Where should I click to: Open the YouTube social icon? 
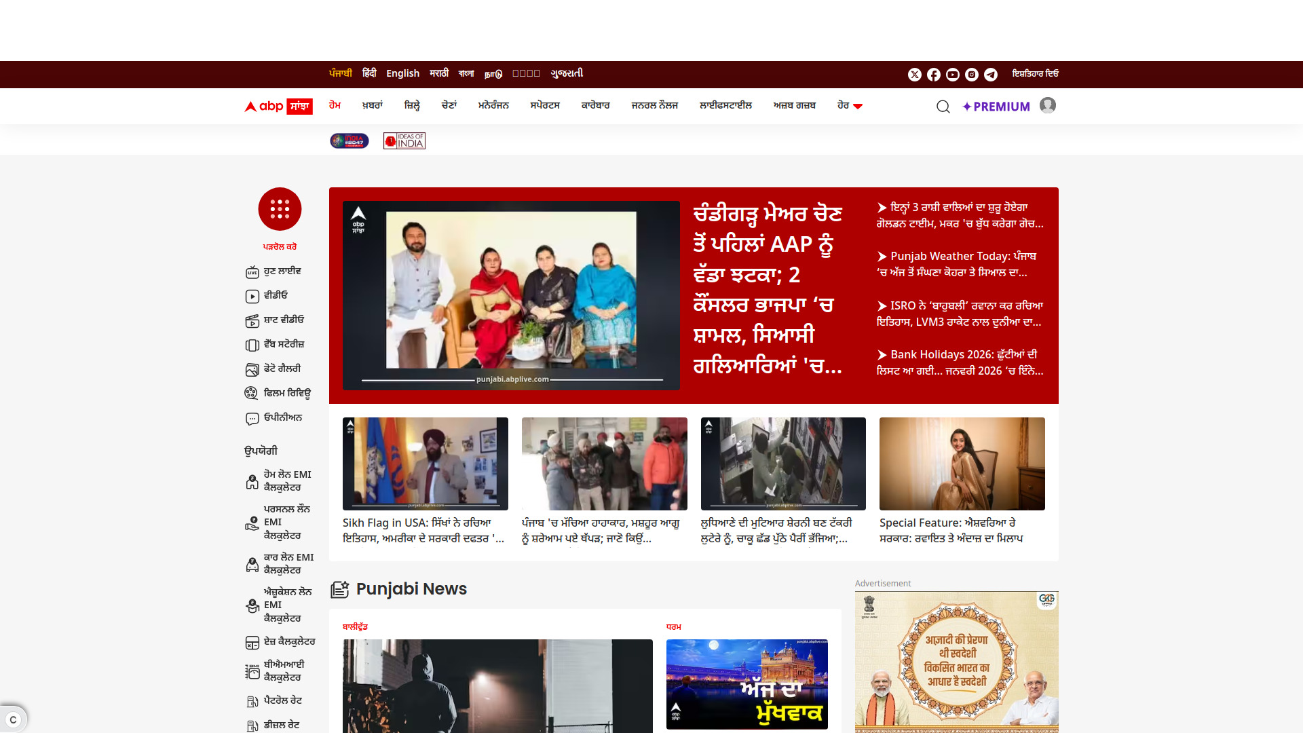(953, 75)
